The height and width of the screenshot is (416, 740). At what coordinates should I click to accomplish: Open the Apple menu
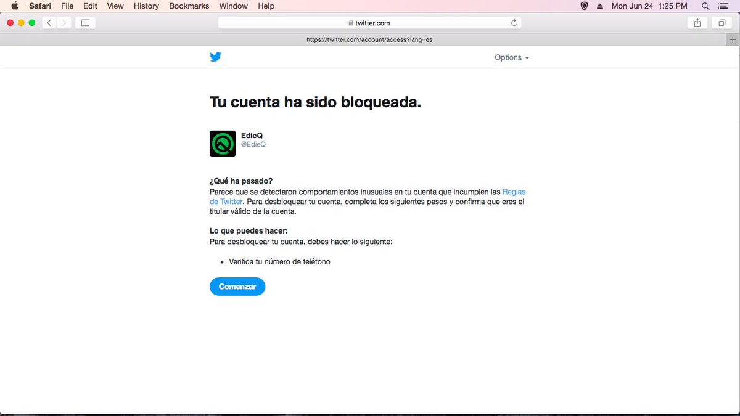(15, 6)
